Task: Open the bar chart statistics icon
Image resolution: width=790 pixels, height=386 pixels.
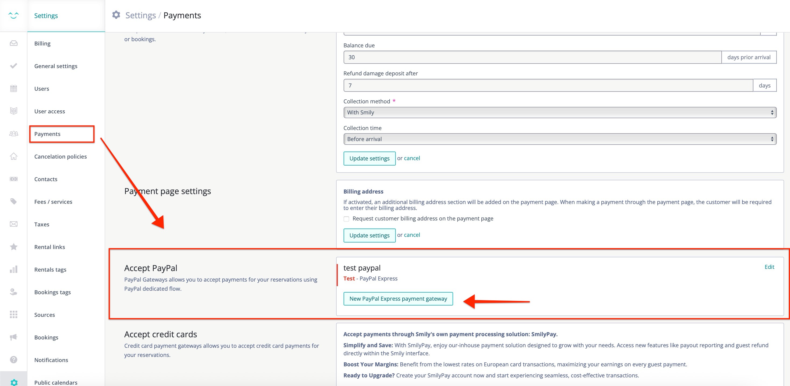Action: (x=13, y=269)
